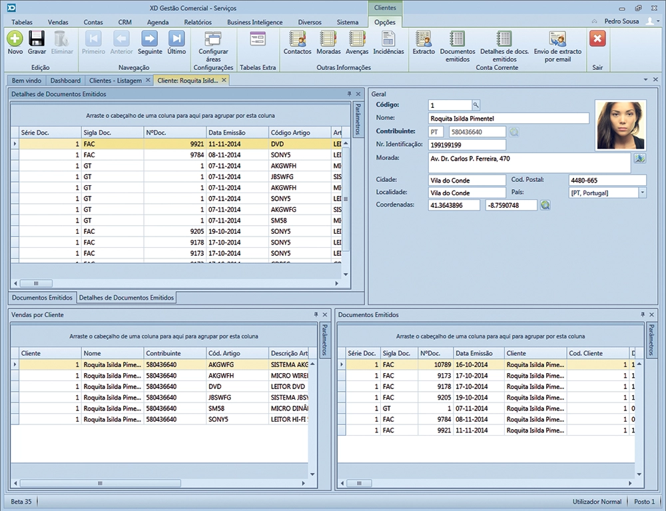Open Extracto account statement
Viewport: 666px width, 511px height.
(x=424, y=39)
